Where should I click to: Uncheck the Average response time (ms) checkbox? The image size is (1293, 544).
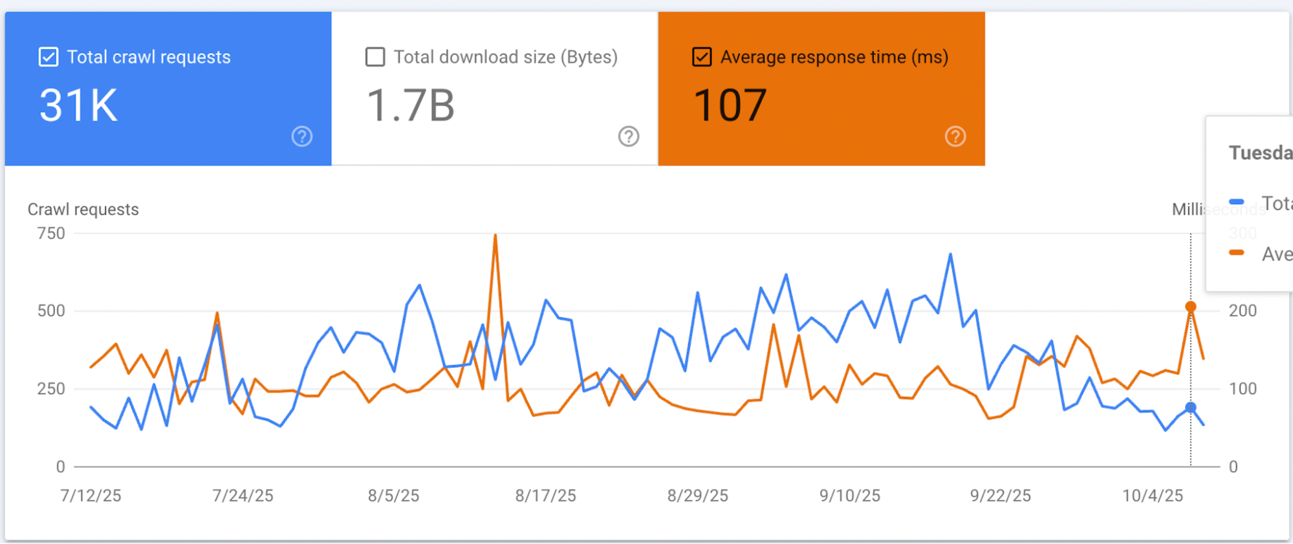coord(702,57)
